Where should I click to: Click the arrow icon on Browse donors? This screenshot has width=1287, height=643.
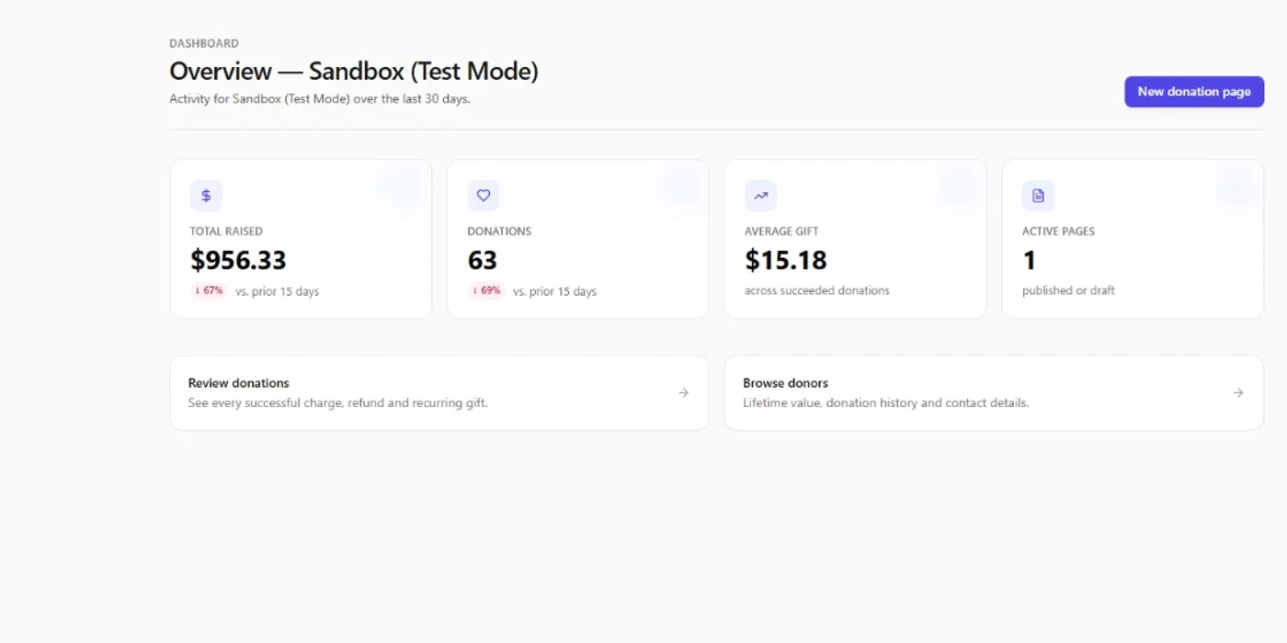(x=1238, y=393)
